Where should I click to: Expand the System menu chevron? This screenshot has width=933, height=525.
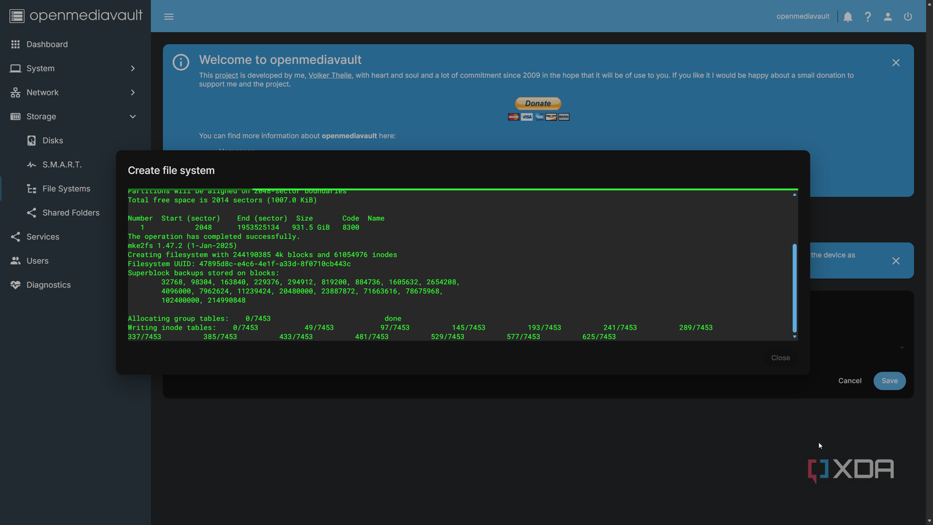(x=132, y=68)
